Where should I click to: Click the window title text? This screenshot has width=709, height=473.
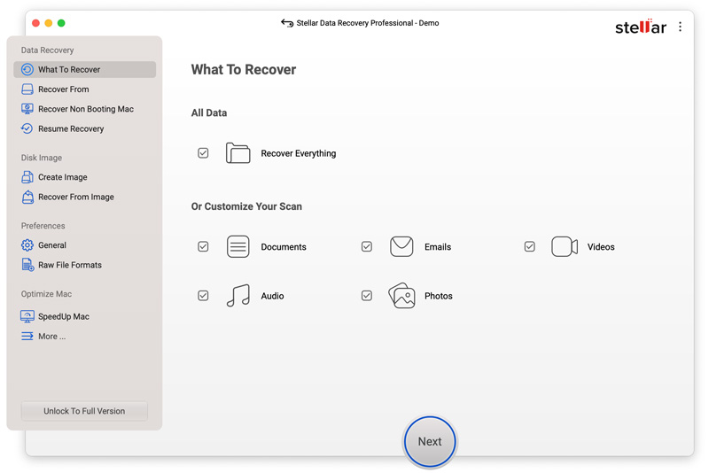pyautogui.click(x=368, y=23)
